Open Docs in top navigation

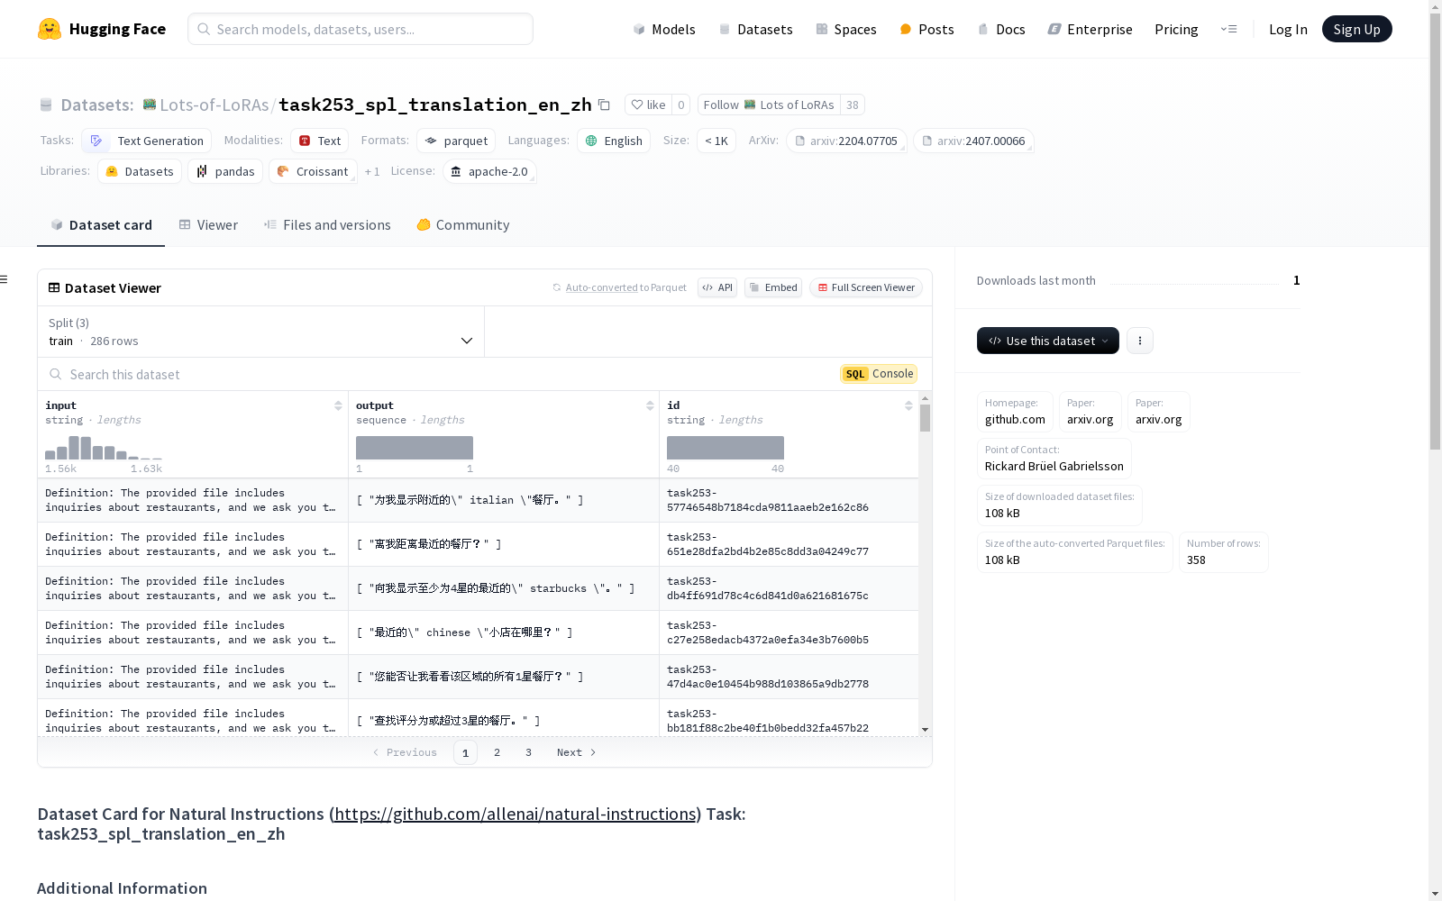[1001, 29]
